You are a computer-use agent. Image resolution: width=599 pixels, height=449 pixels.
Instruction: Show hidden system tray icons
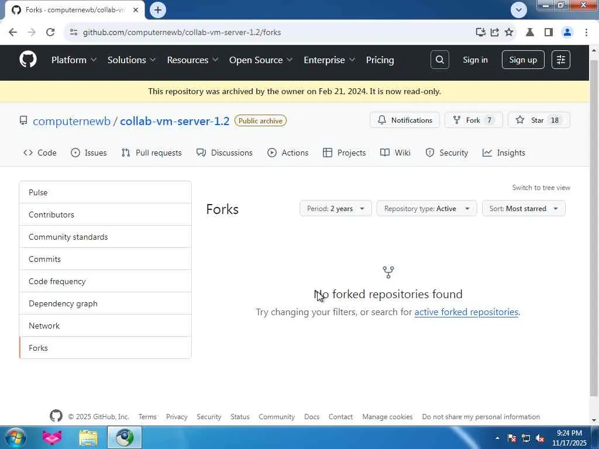[x=497, y=438]
